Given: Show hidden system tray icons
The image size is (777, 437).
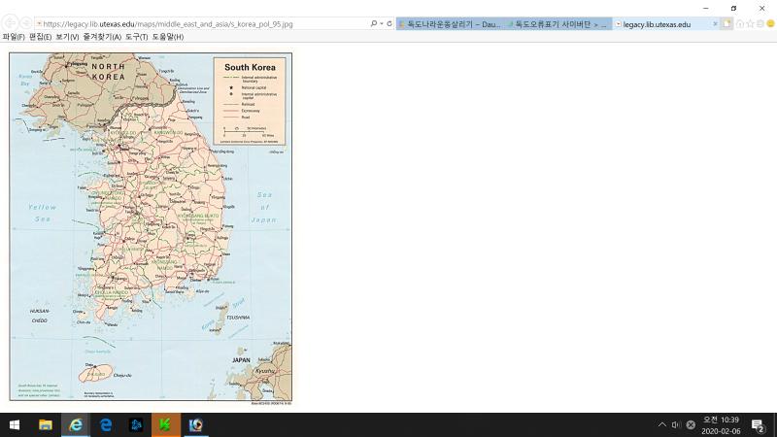Looking at the screenshot, I should click(x=662, y=424).
